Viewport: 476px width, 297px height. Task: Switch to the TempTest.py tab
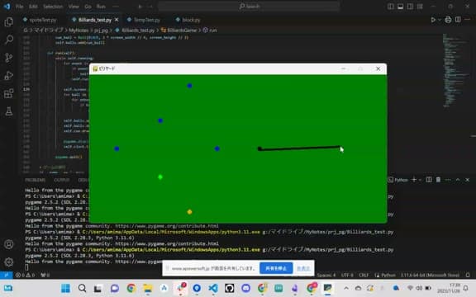(144, 20)
